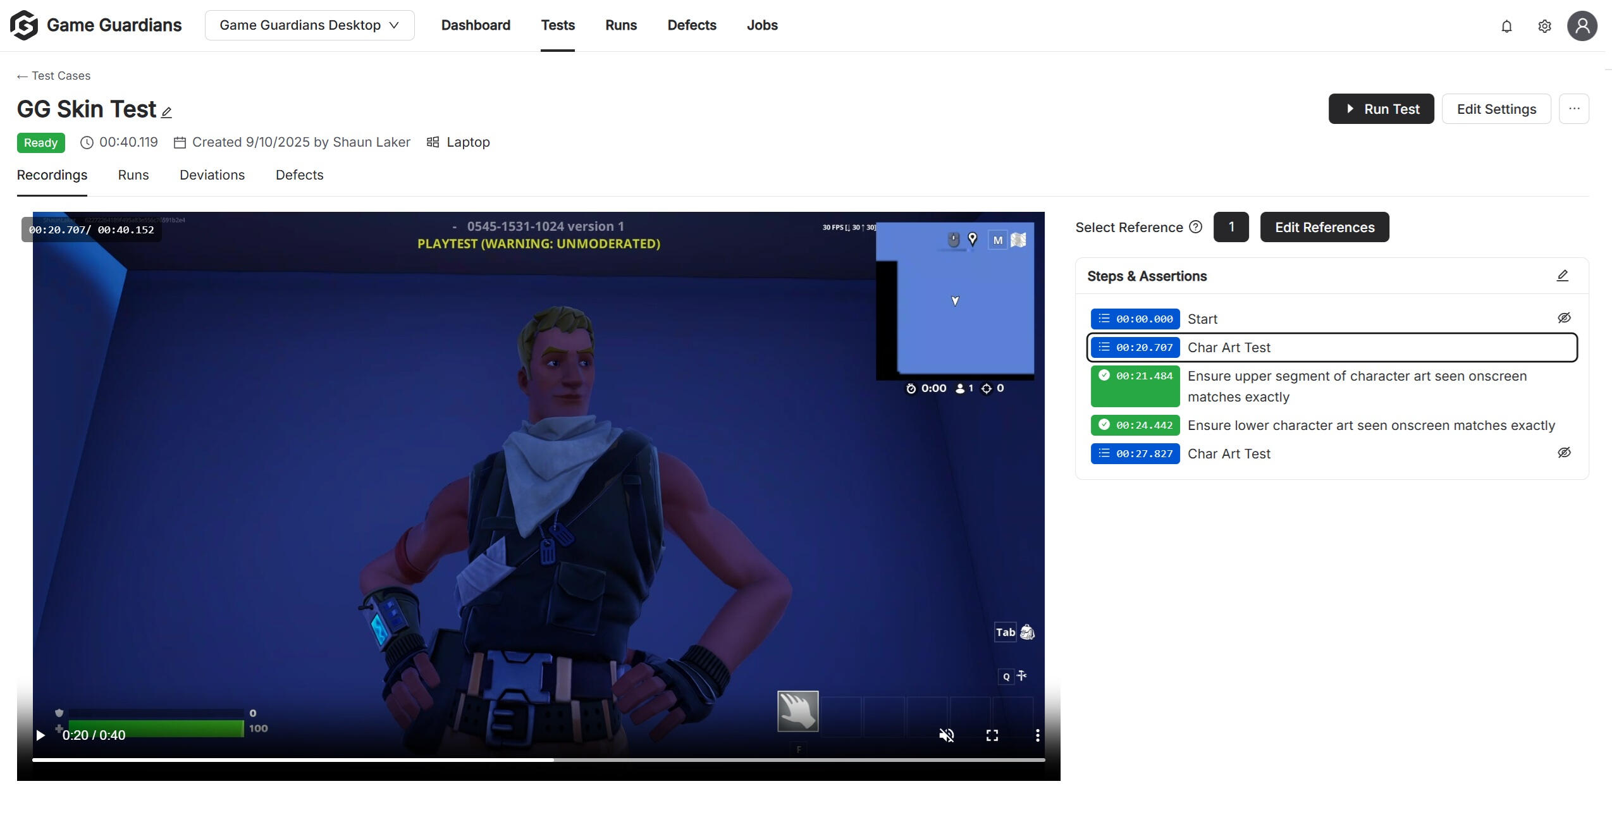This screenshot has width=1612, height=822.
Task: Select the upper segment character art assertion text
Action: click(x=1357, y=386)
